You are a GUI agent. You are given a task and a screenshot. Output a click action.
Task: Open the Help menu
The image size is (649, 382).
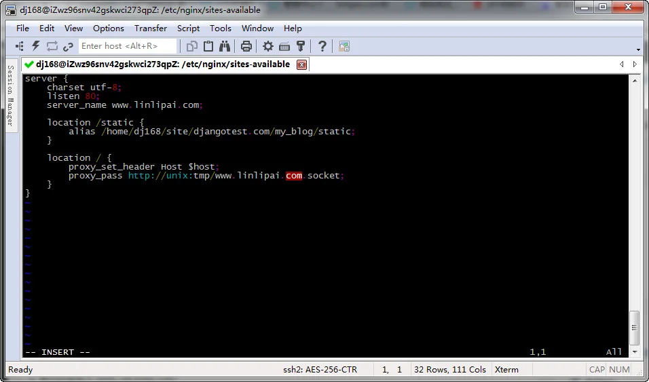pos(293,28)
